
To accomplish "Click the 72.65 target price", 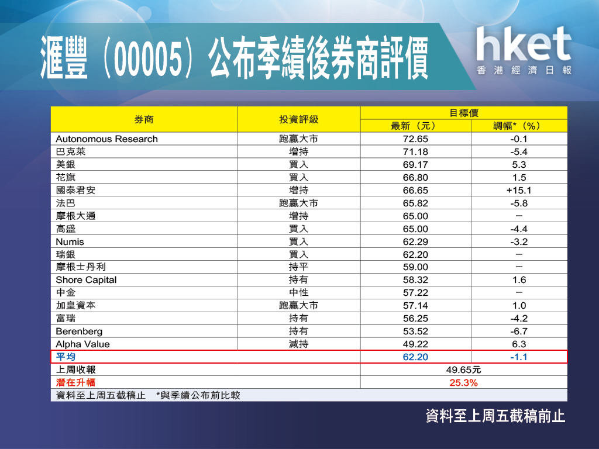I will pos(415,139).
